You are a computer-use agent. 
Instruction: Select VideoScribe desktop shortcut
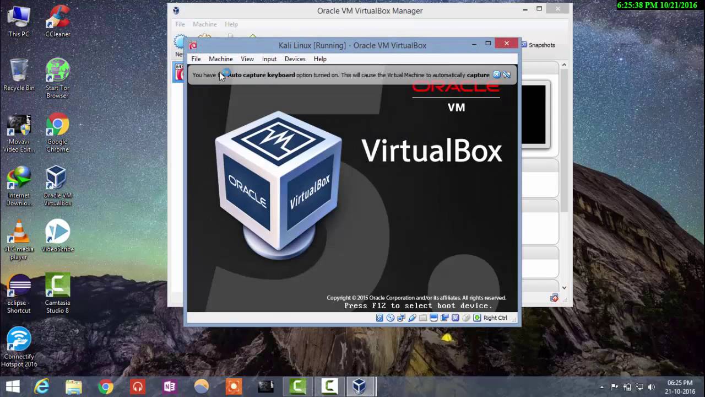pyautogui.click(x=57, y=236)
